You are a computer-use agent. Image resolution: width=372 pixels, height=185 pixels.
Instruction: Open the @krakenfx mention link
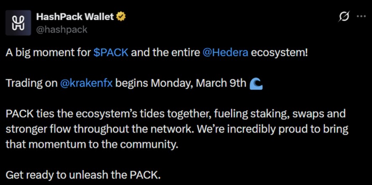[x=86, y=83]
